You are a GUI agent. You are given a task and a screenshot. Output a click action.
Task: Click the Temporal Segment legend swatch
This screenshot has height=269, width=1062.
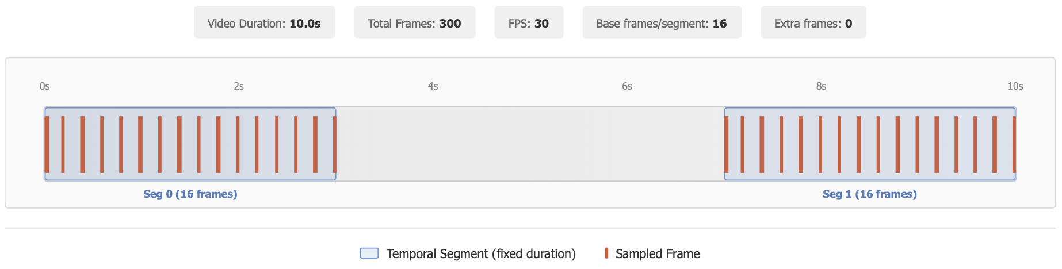(369, 253)
